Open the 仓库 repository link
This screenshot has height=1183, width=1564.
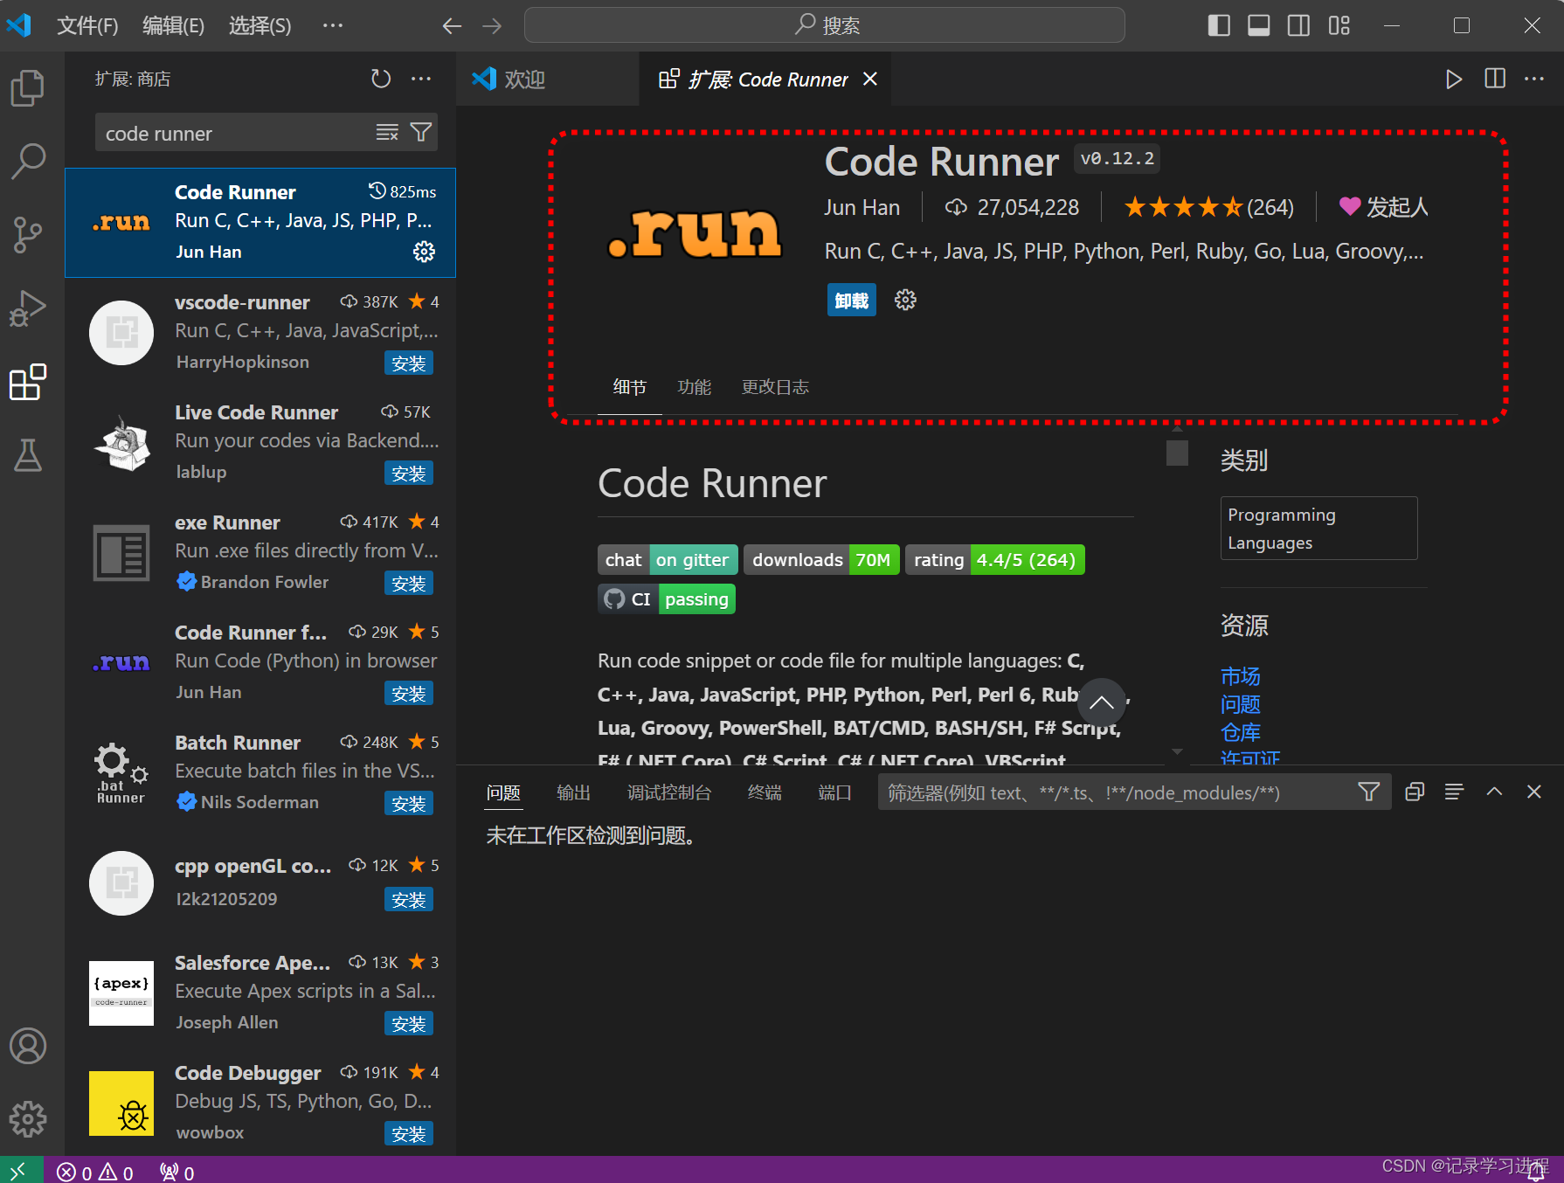click(x=1240, y=732)
